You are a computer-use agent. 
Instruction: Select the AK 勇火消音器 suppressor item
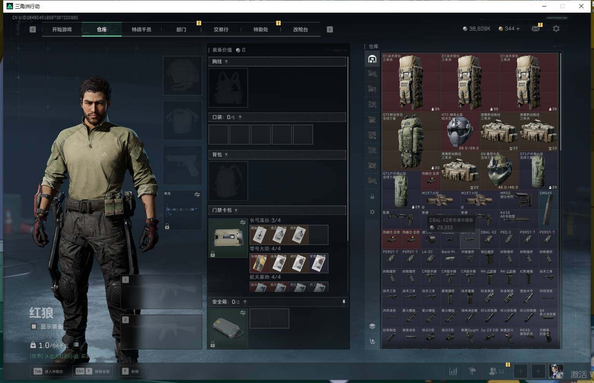coord(548,317)
